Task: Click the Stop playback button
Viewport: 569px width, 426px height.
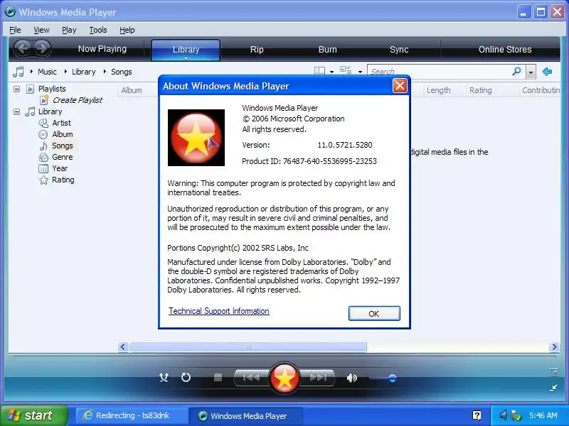Action: (x=218, y=378)
